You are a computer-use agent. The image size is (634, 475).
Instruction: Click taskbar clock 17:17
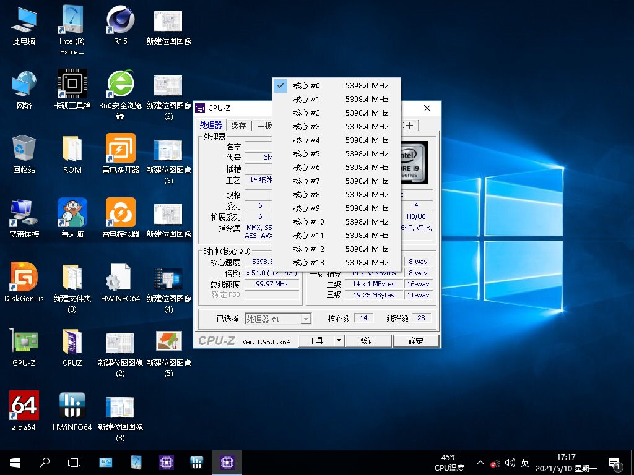[566, 457]
